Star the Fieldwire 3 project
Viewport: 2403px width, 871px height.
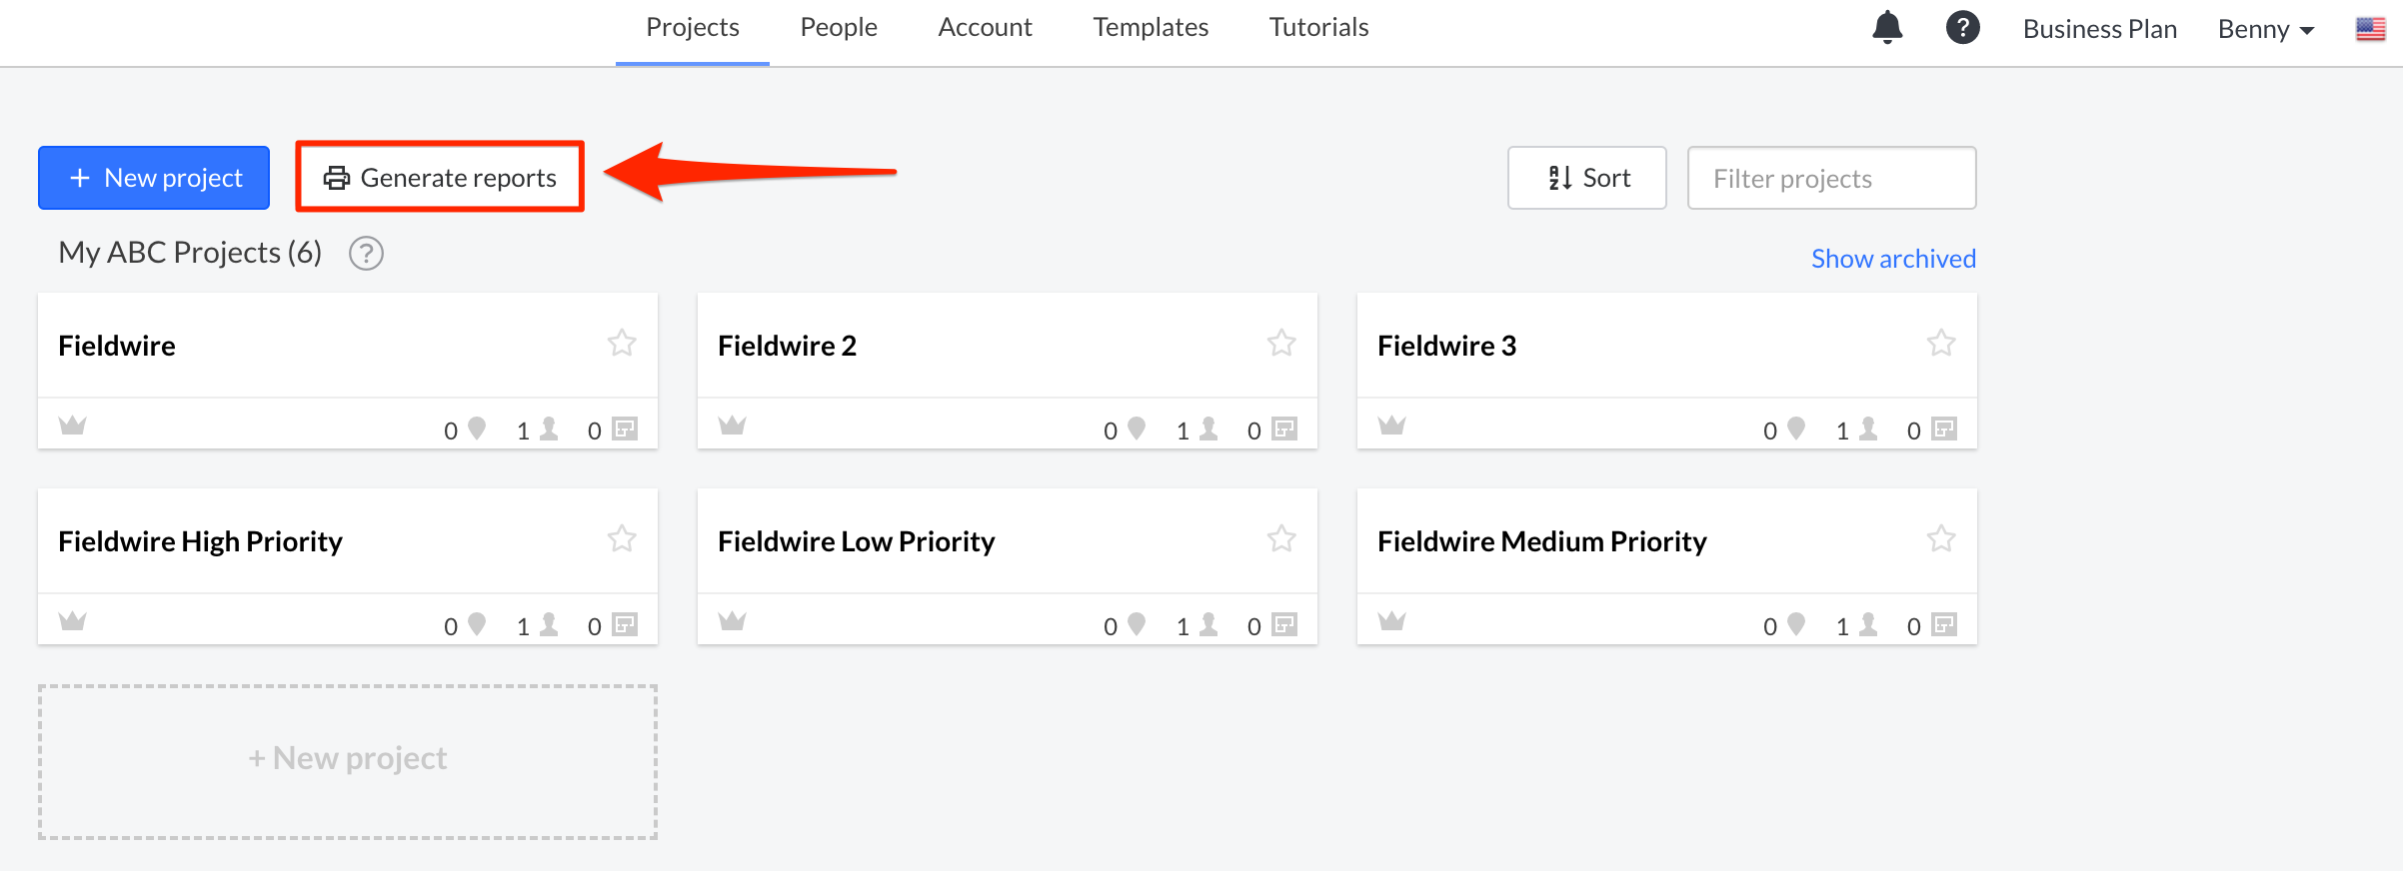pyautogui.click(x=1941, y=344)
